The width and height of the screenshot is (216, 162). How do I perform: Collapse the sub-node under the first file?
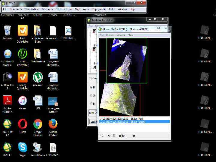tap(94, 45)
